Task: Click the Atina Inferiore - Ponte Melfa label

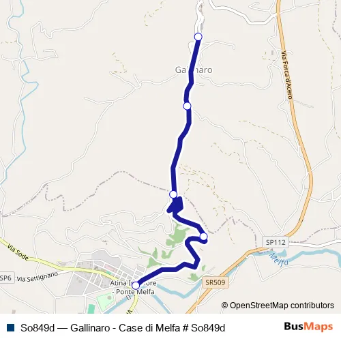Action: (x=133, y=287)
